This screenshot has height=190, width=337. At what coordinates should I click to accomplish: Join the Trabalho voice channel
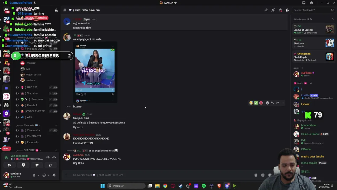[36, 93]
